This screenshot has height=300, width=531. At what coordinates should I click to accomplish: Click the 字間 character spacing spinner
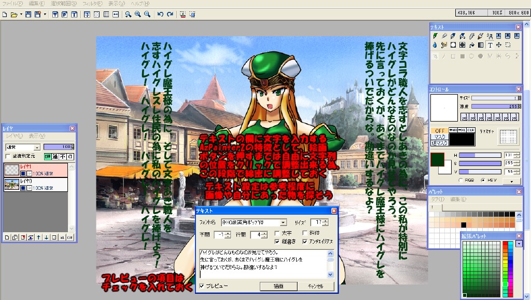(228, 235)
